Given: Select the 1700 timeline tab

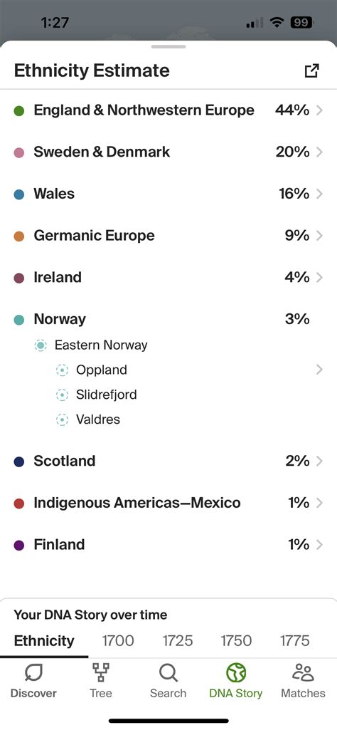Looking at the screenshot, I should point(118,640).
